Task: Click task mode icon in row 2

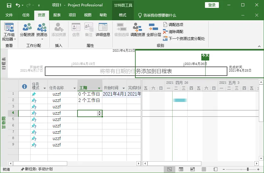Action: (x=34, y=100)
